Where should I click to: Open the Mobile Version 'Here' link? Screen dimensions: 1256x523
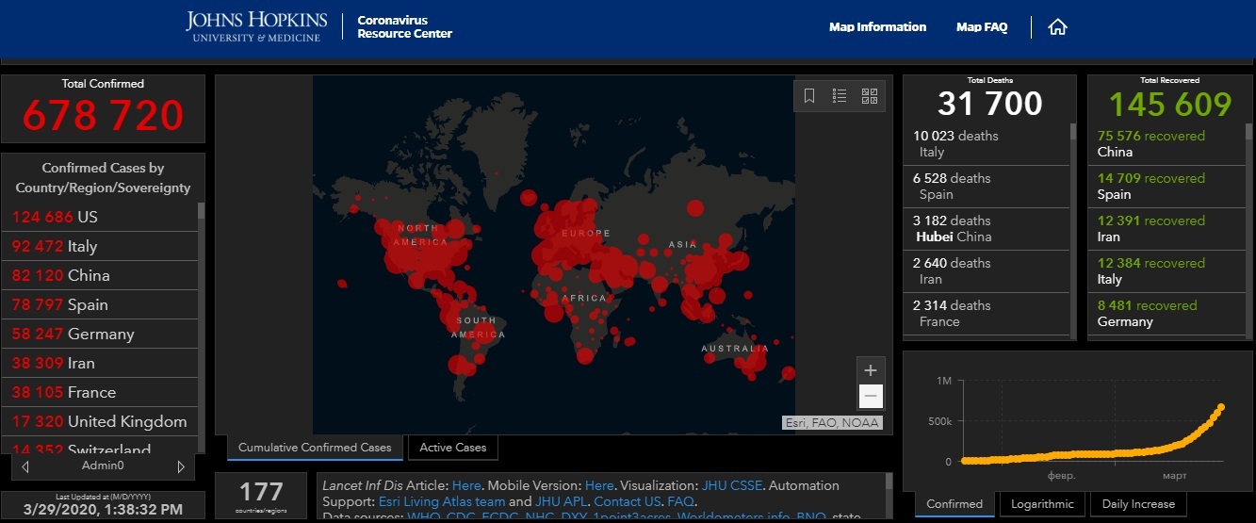click(x=599, y=485)
